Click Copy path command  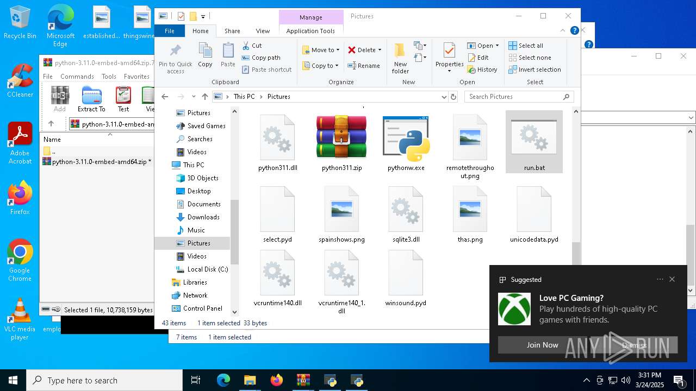pyautogui.click(x=261, y=58)
